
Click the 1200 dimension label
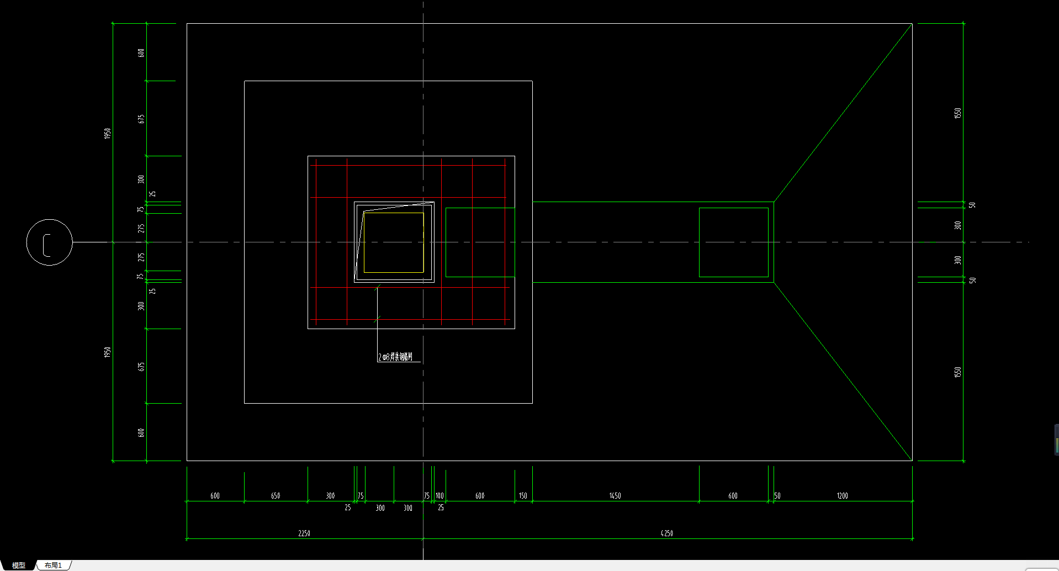pyautogui.click(x=842, y=495)
